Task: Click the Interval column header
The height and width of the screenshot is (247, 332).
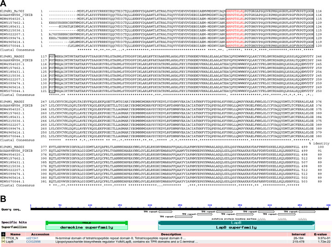Action: [x=298, y=234]
